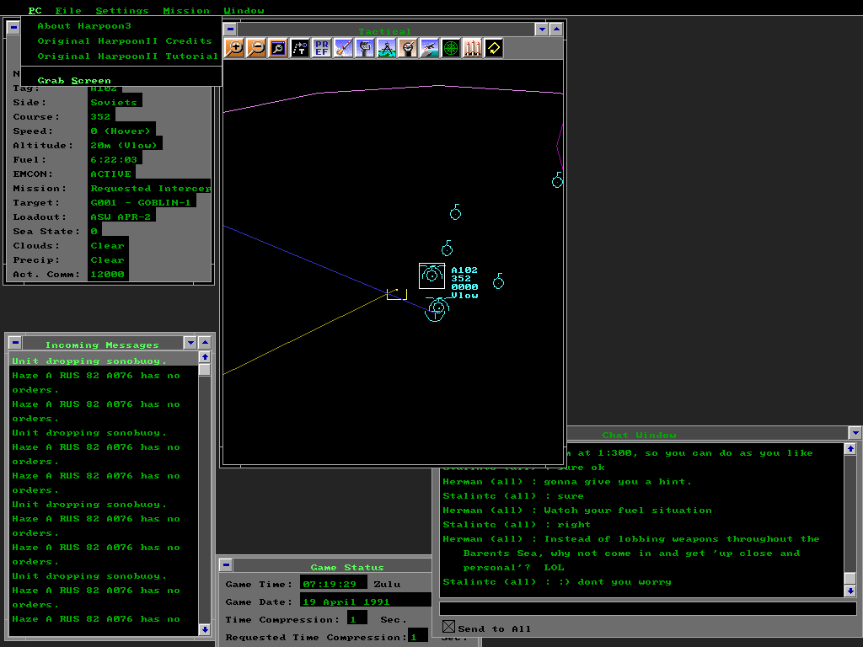Click chat line 'dont you worry'
Screen dimensions: 863x647
tap(624, 581)
